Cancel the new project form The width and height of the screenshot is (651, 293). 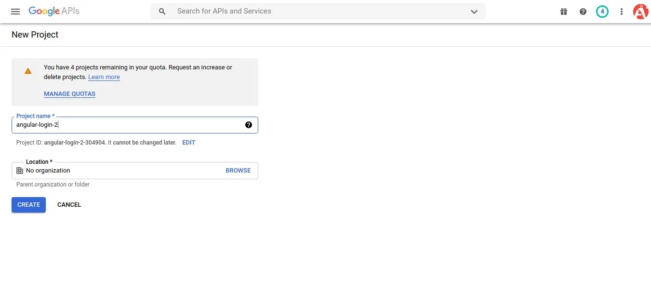[x=69, y=205]
